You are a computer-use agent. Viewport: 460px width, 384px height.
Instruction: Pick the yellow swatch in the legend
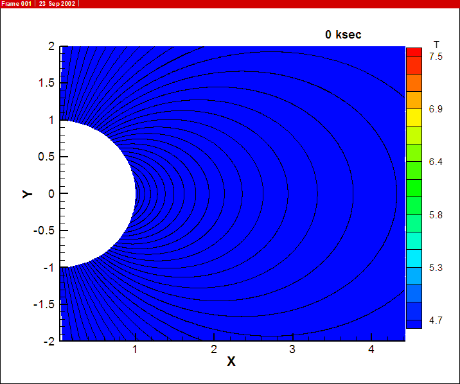(414, 118)
